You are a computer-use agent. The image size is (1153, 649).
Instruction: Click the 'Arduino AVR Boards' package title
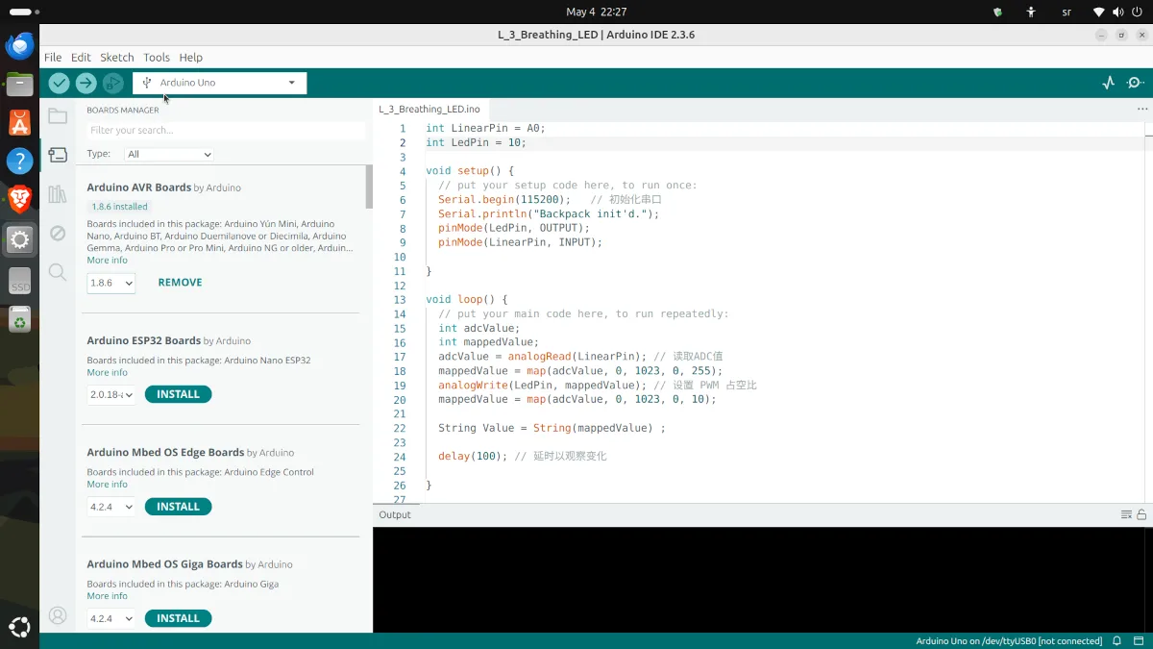click(138, 187)
